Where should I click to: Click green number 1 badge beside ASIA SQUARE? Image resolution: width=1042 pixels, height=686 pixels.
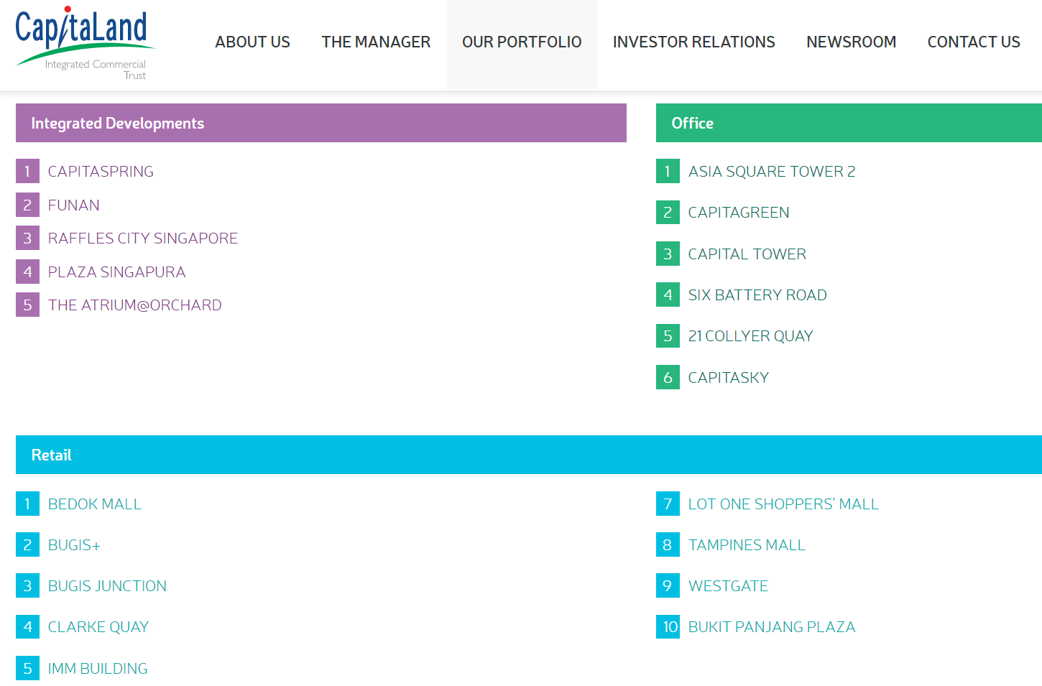(x=668, y=172)
